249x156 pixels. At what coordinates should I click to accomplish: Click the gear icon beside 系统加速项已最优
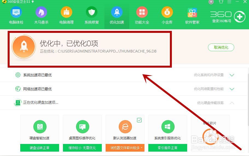pyautogui.click(x=18, y=75)
